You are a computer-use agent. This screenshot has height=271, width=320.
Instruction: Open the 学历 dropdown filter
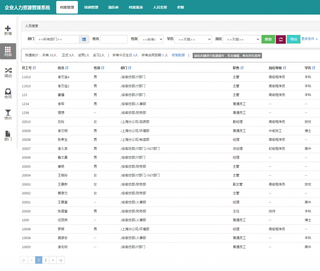193,39
